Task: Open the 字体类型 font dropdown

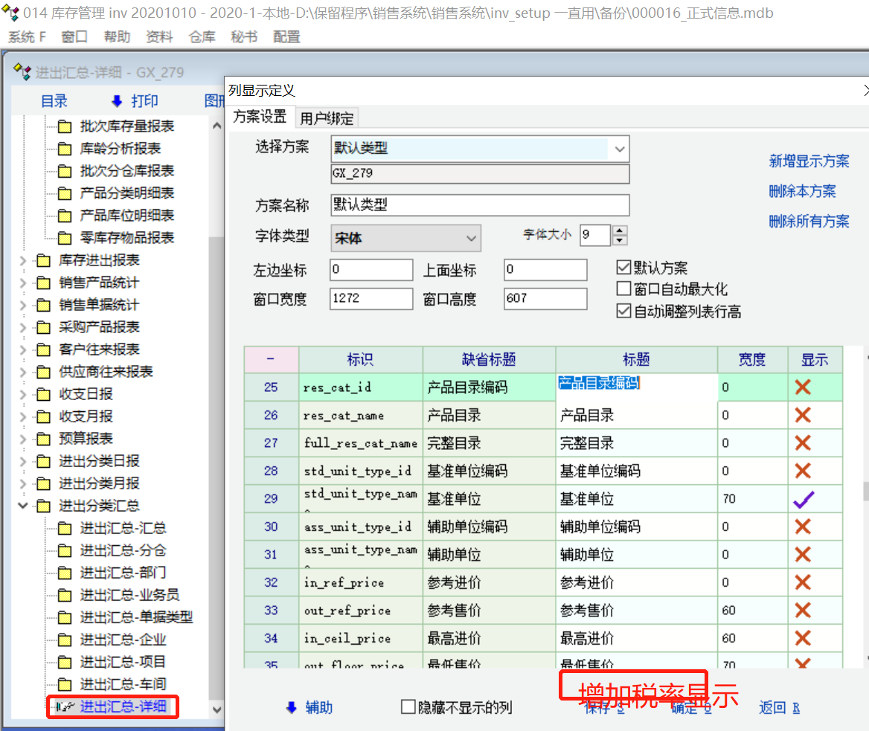Action: [470, 238]
